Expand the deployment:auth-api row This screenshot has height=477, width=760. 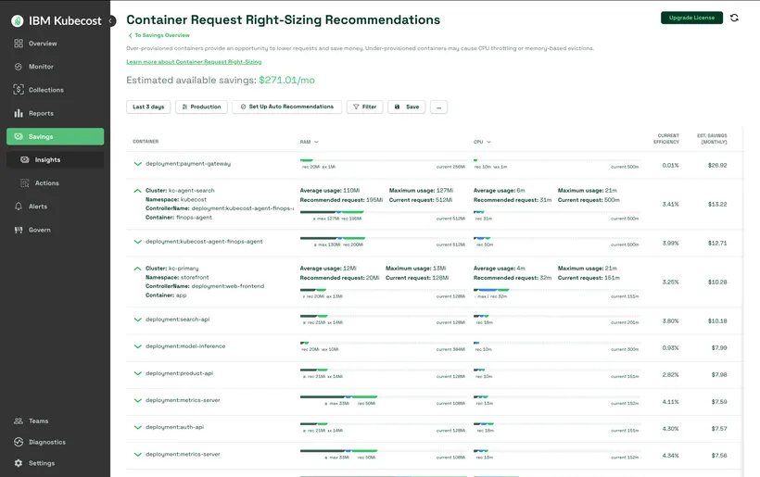138,427
